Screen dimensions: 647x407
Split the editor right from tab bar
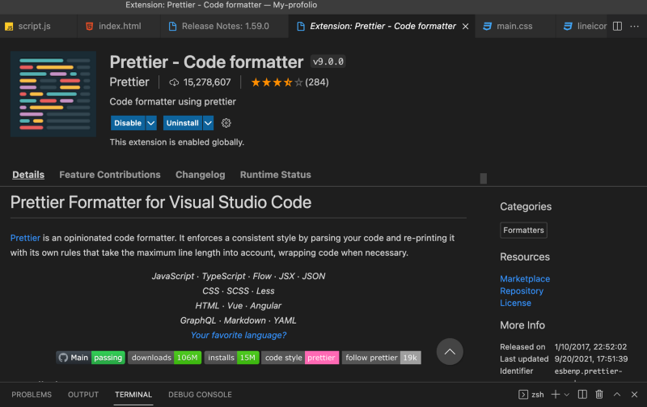[x=617, y=26]
